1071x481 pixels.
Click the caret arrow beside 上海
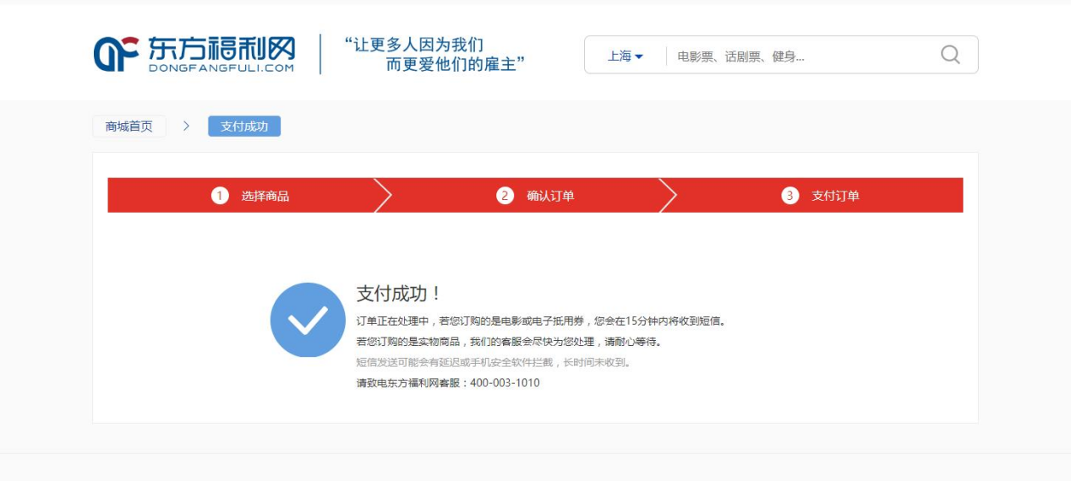pos(639,57)
